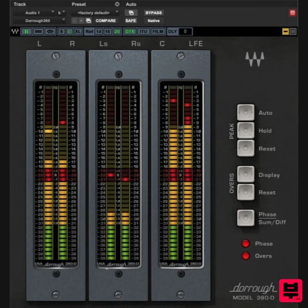
Task: Click the LFE channel label
Action: click(x=196, y=44)
